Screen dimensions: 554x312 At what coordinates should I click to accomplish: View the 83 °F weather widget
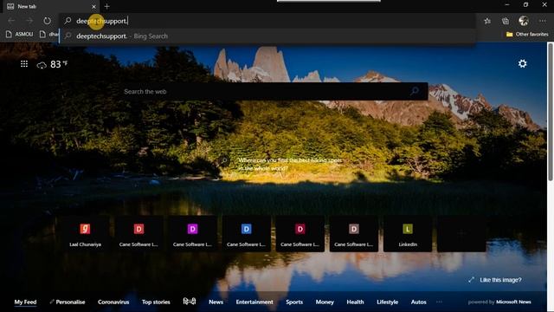tap(52, 64)
